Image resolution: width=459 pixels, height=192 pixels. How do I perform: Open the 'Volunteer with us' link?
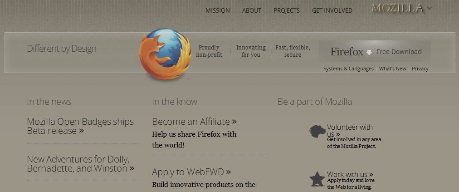point(350,131)
